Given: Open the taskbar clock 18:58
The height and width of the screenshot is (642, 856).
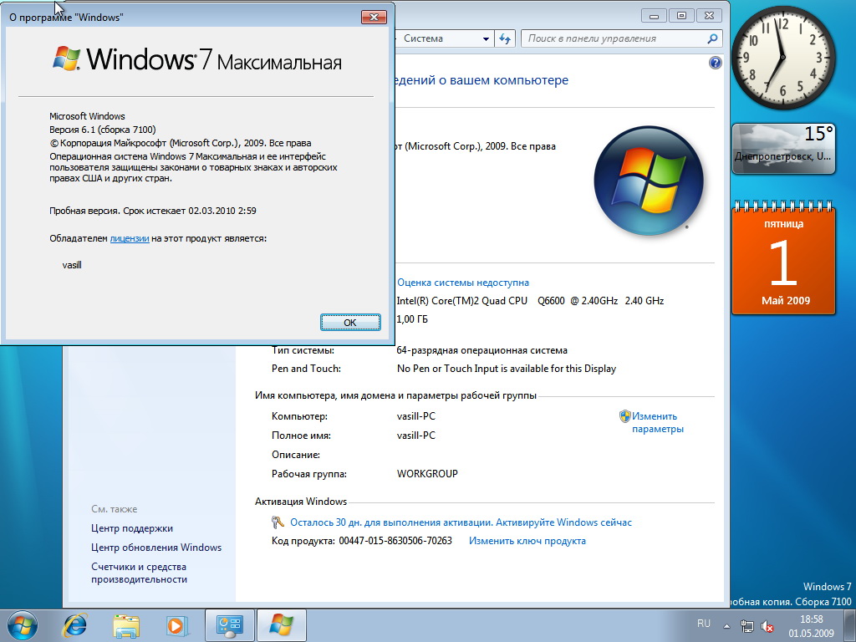Looking at the screenshot, I should (811, 626).
